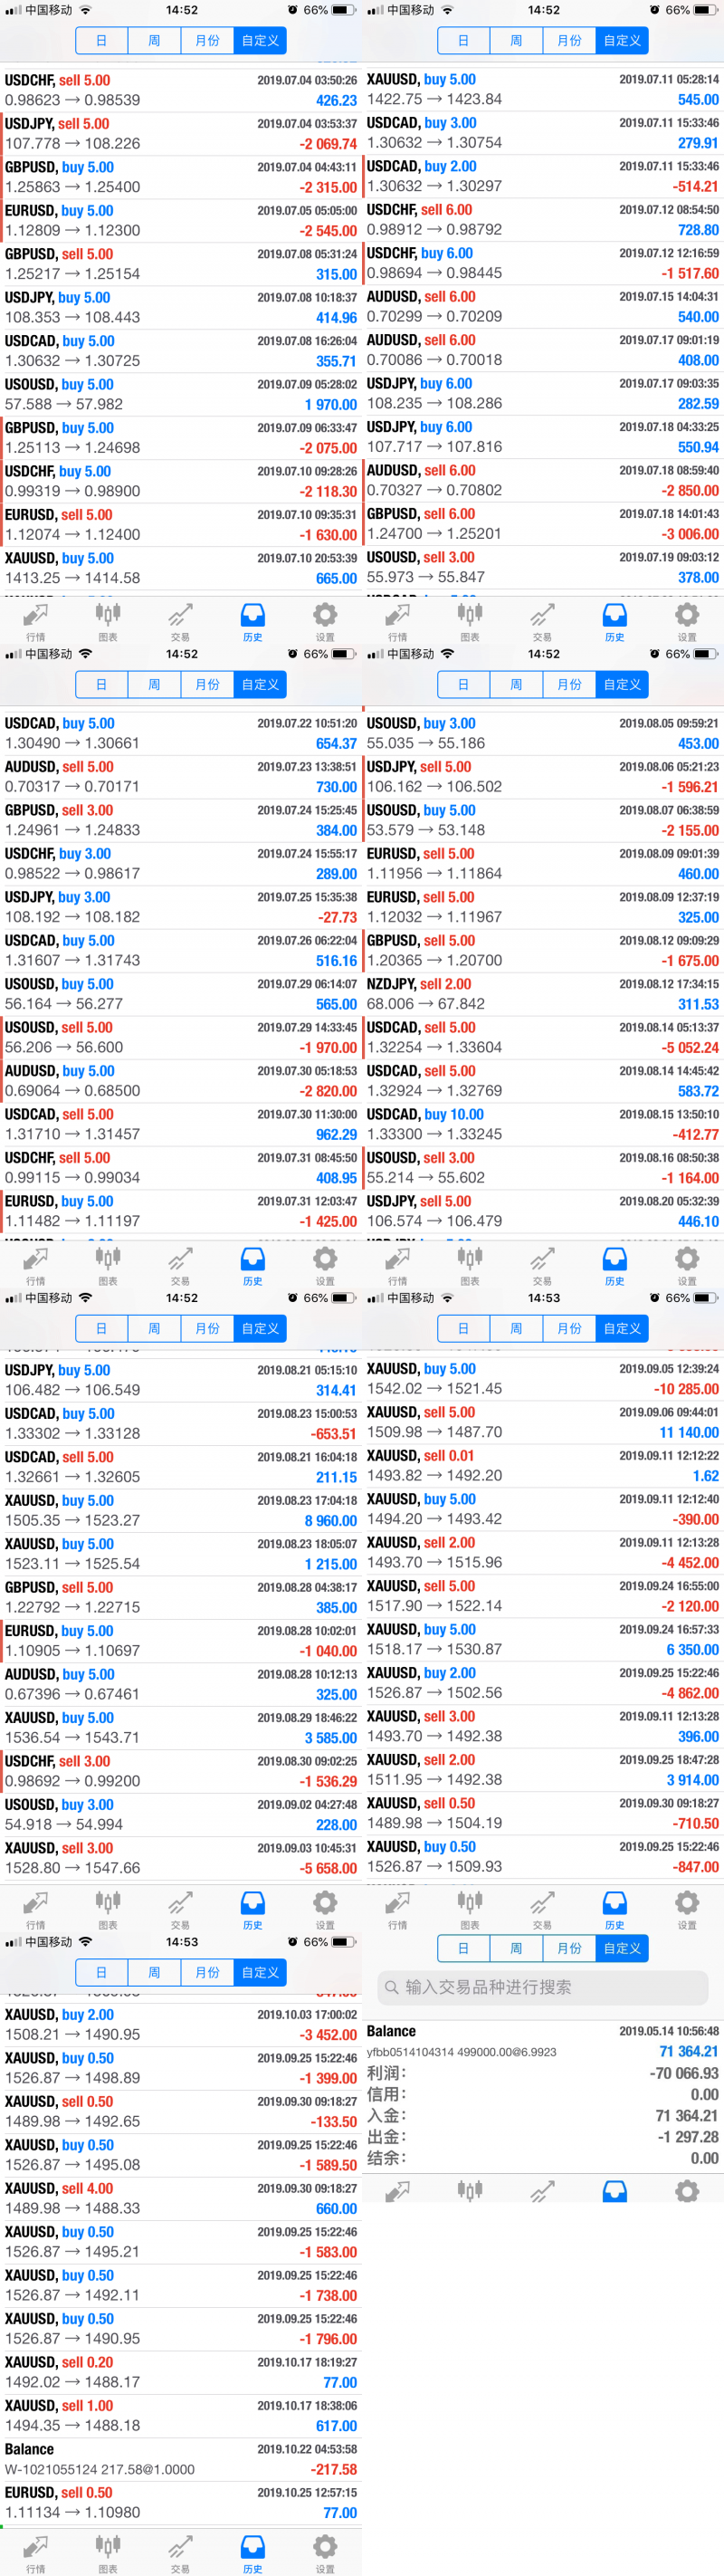Select 日 tab above the symbol search field
724x2576 pixels.
(463, 1948)
